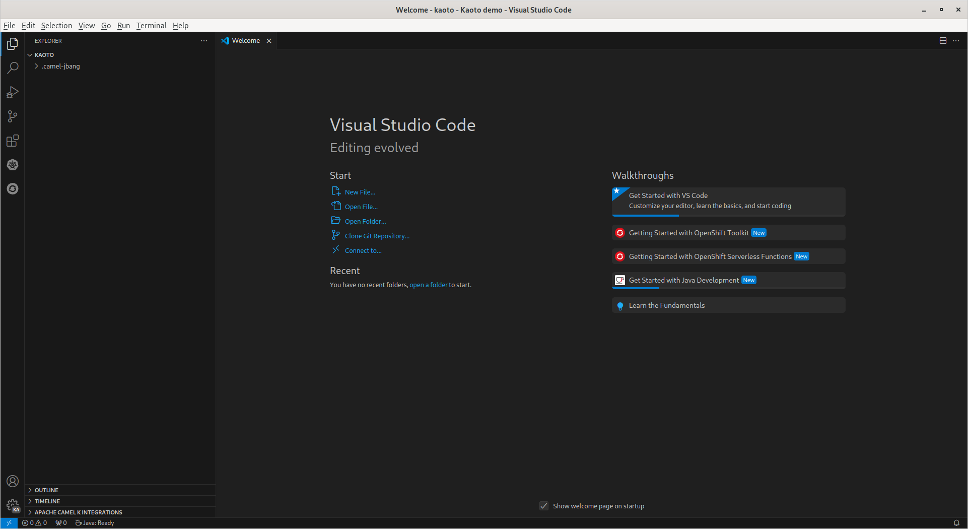Screen dimensions: 968x529
Task: Open Get Started with Java Development
Action: coord(728,281)
